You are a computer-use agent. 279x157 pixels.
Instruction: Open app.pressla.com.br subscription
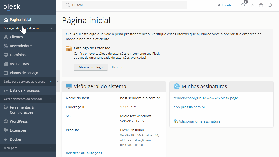[190, 107]
